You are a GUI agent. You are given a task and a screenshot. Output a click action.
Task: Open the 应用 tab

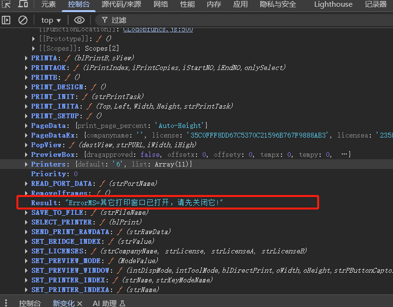pyautogui.click(x=240, y=4)
